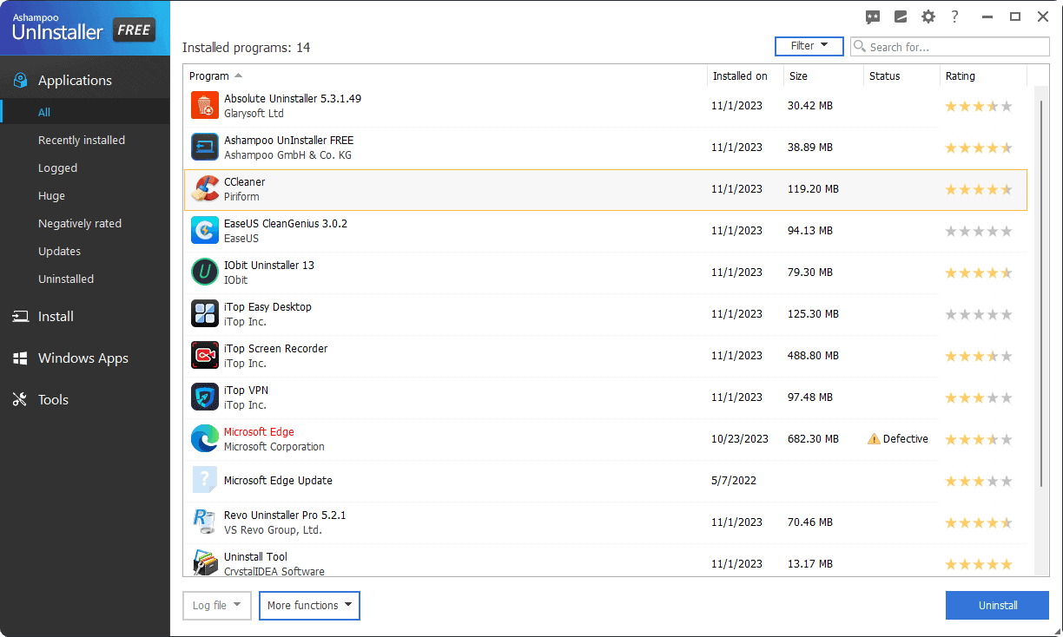Click the Applications icon in the sidebar
Viewport: 1063px width, 637px height.
[19, 79]
